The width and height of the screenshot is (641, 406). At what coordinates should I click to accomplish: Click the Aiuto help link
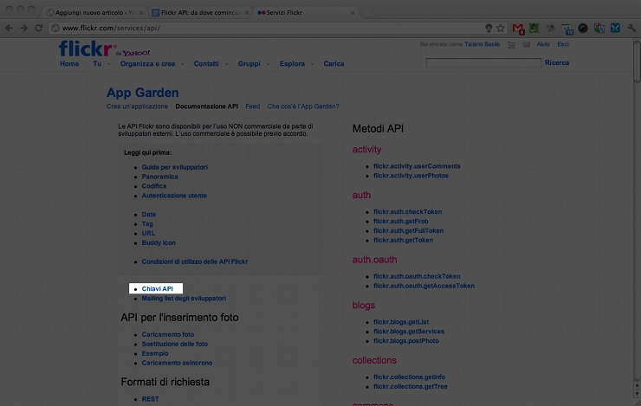543,44
